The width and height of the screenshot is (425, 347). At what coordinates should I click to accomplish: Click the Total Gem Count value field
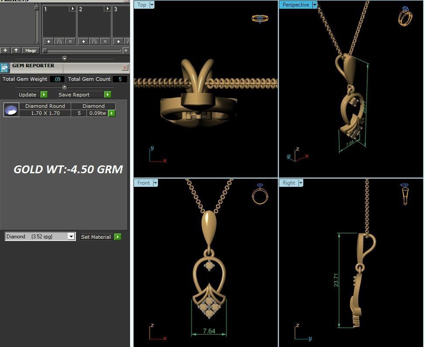pyautogui.click(x=120, y=79)
